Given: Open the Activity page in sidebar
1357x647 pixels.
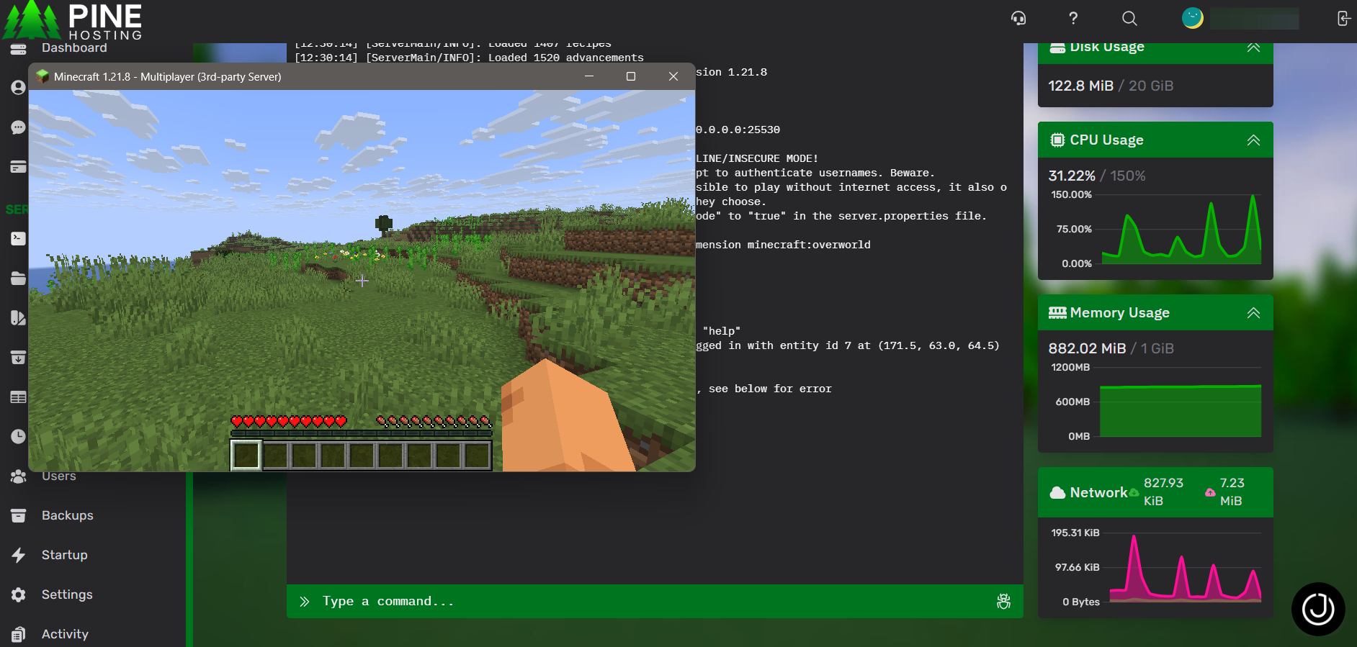Looking at the screenshot, I should click(x=65, y=634).
